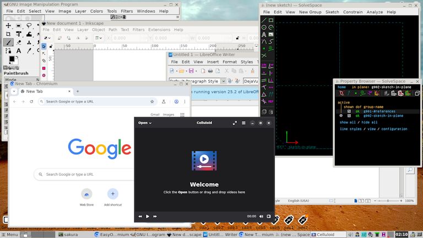Select the Arc tool in SolveSpace
The image size is (423, 238).
coord(271,27)
